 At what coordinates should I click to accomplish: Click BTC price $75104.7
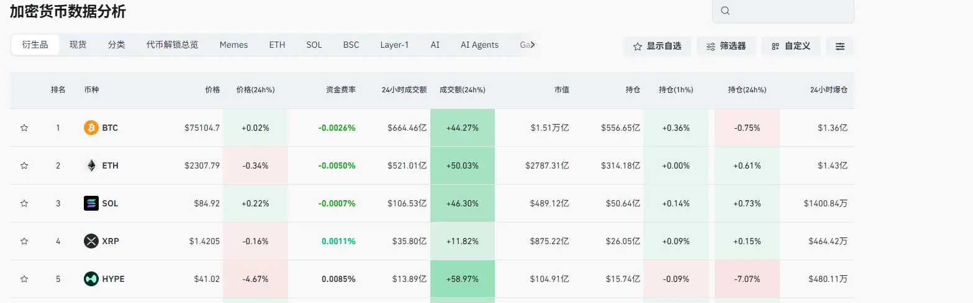point(202,128)
